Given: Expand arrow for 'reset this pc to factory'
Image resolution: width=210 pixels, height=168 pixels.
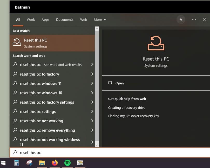Looking at the screenshot, I should click(x=92, y=74).
